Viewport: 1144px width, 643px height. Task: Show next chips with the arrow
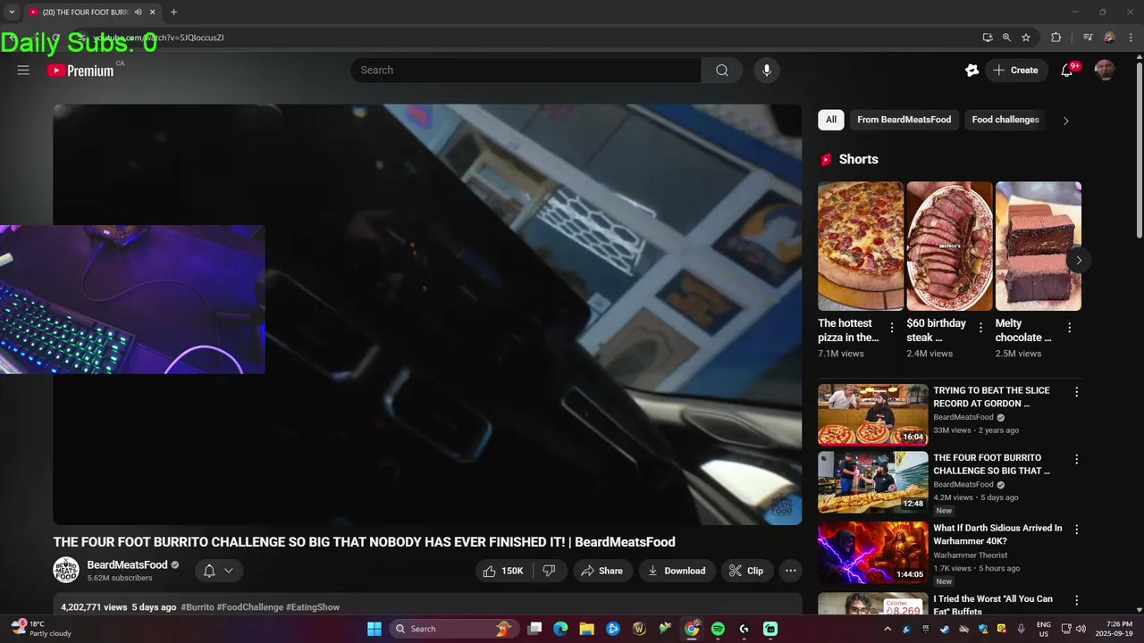[x=1065, y=121]
